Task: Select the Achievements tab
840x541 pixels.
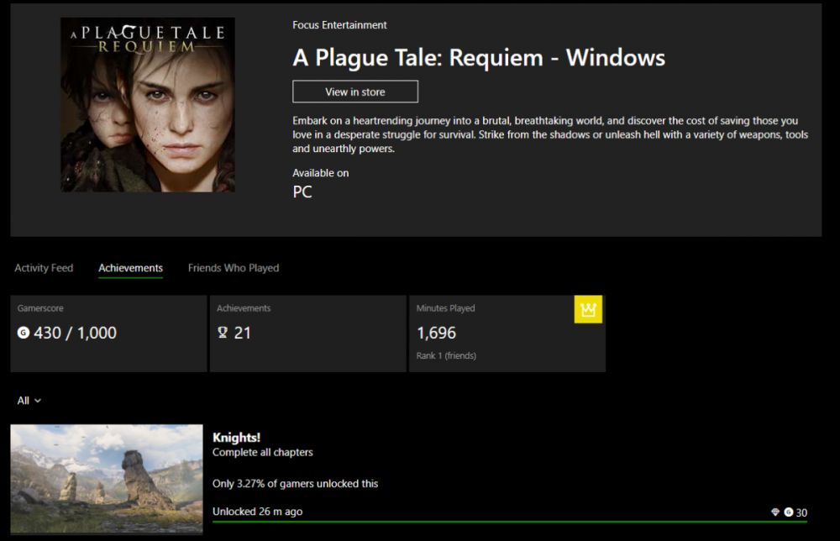Action: 131,268
